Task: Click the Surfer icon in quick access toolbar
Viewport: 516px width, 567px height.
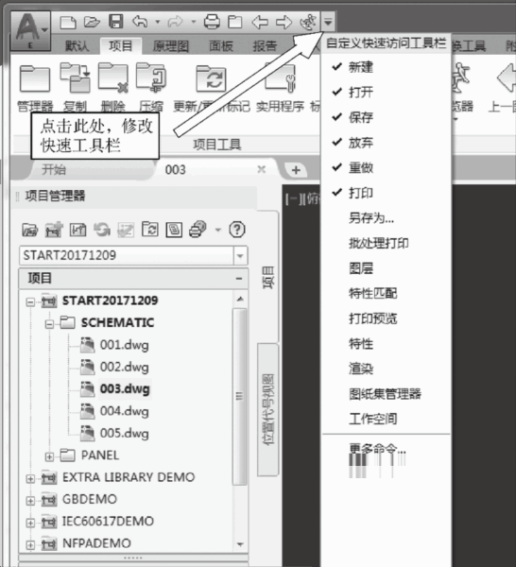Action: click(308, 22)
